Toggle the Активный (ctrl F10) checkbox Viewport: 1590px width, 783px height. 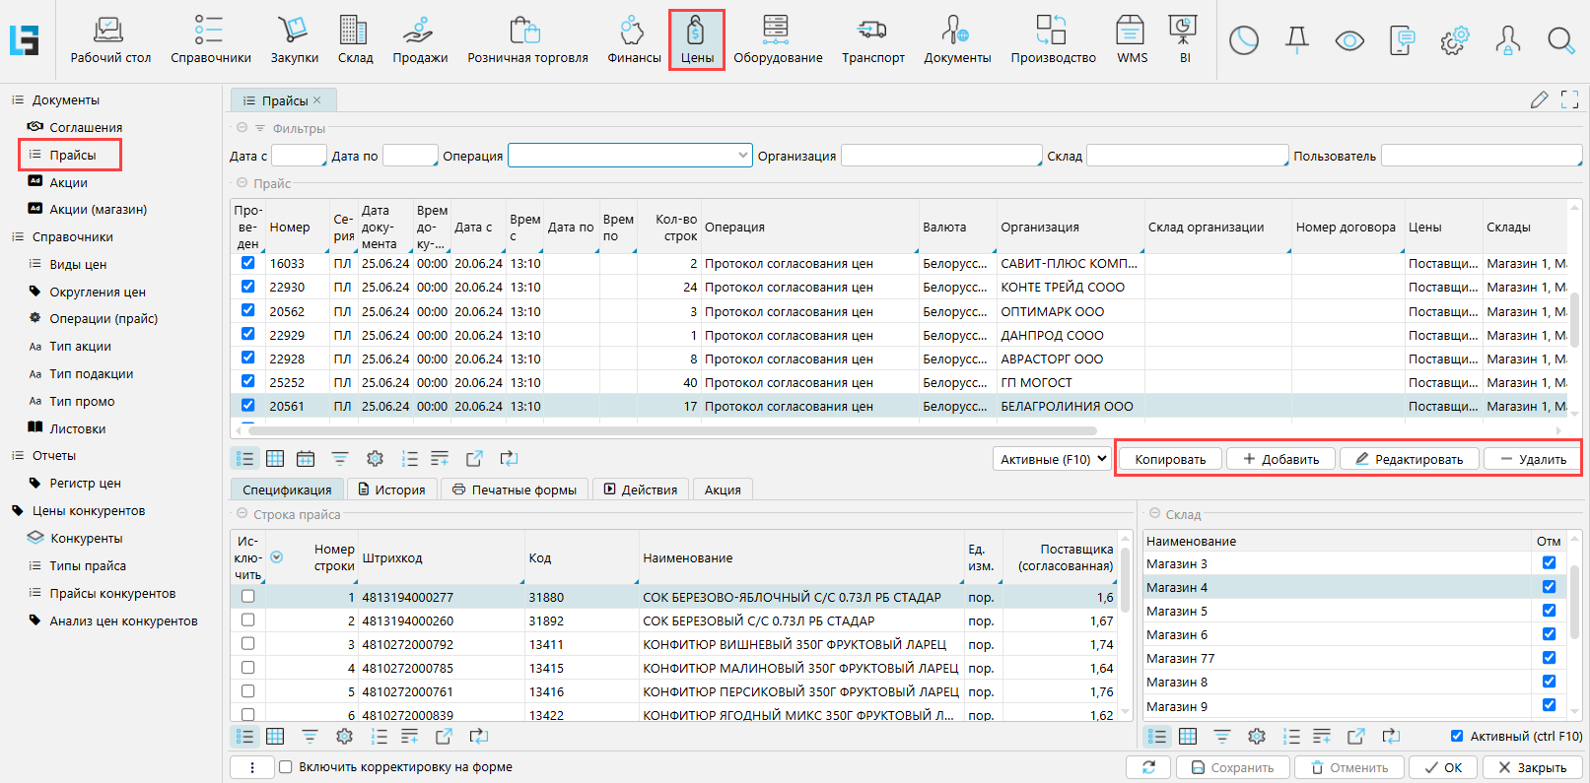1457,736
